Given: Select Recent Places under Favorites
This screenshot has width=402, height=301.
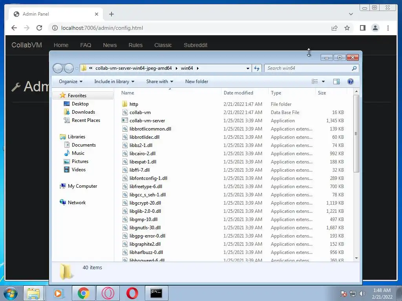Looking at the screenshot, I should [x=86, y=120].
